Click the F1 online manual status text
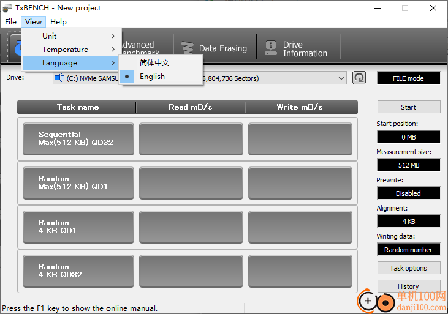 80,308
